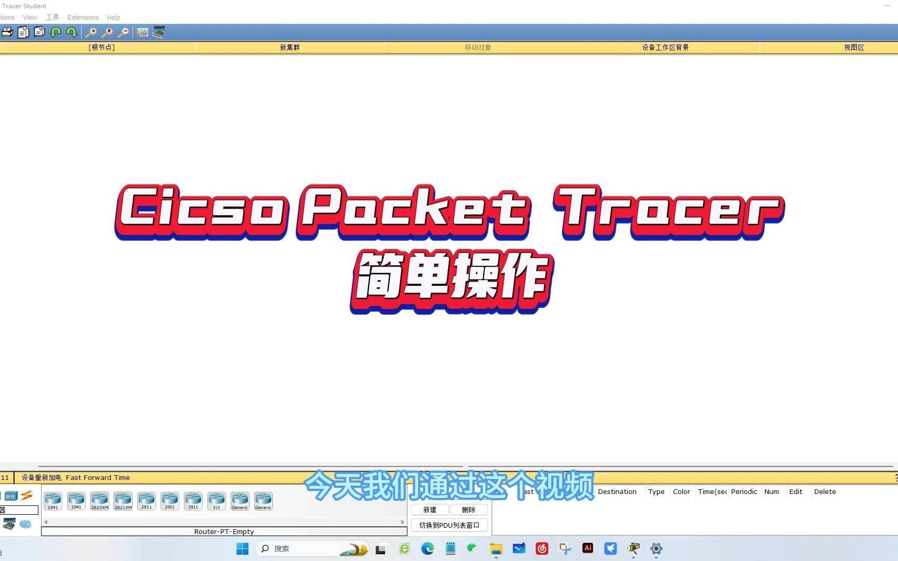Viewport: 898px width, 561px height.
Task: Click the Delete column header
Action: (825, 491)
